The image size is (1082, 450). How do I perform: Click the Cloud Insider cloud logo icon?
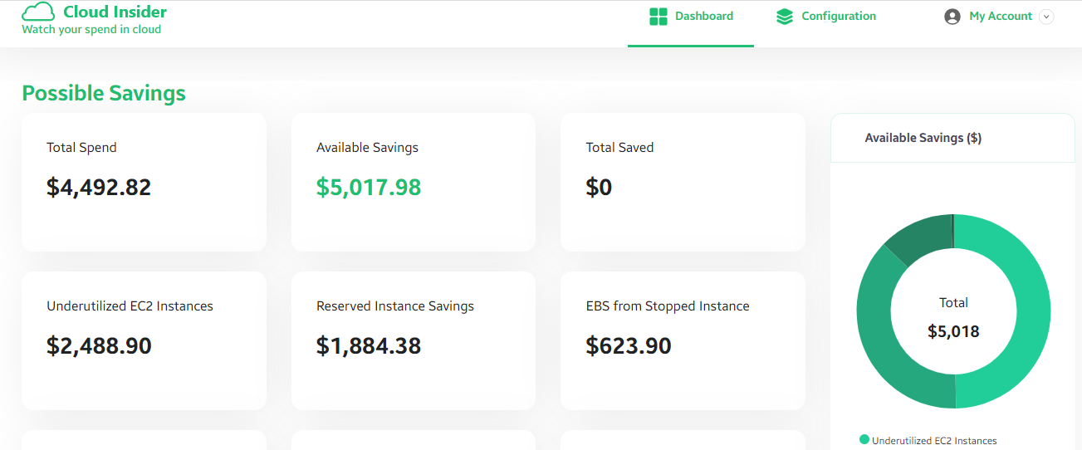point(38,12)
